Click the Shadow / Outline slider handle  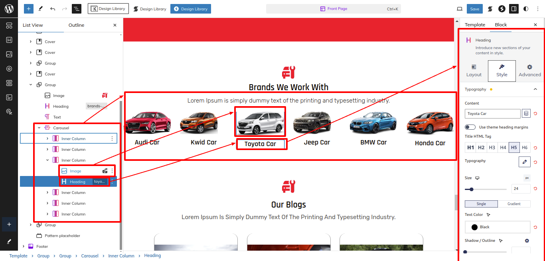[465, 252]
